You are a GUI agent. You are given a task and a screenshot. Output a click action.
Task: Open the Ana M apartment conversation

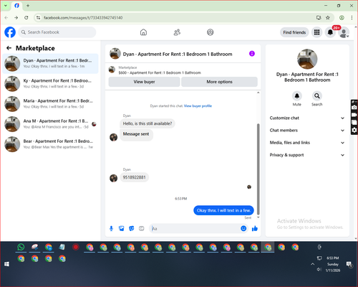[x=50, y=124]
